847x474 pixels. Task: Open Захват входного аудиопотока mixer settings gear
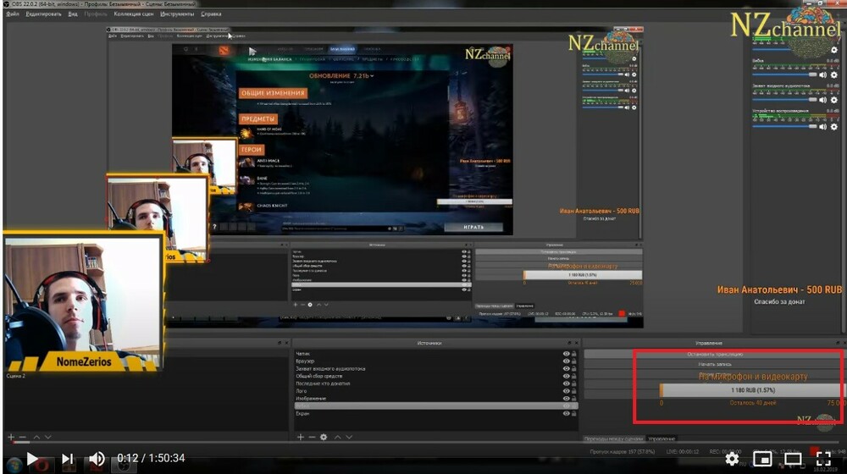click(x=834, y=100)
